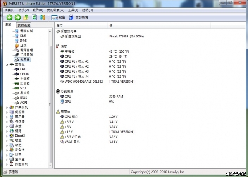Click the fan icon beside 冷卻風扇
Image resolution: width=248 pixels, height=177 pixels.
(x=58, y=92)
